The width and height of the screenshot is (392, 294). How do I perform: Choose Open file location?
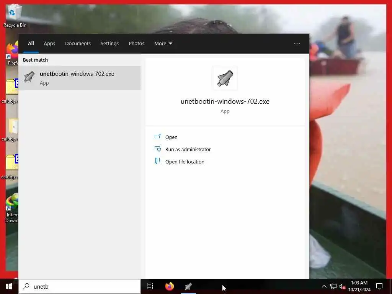[185, 162]
